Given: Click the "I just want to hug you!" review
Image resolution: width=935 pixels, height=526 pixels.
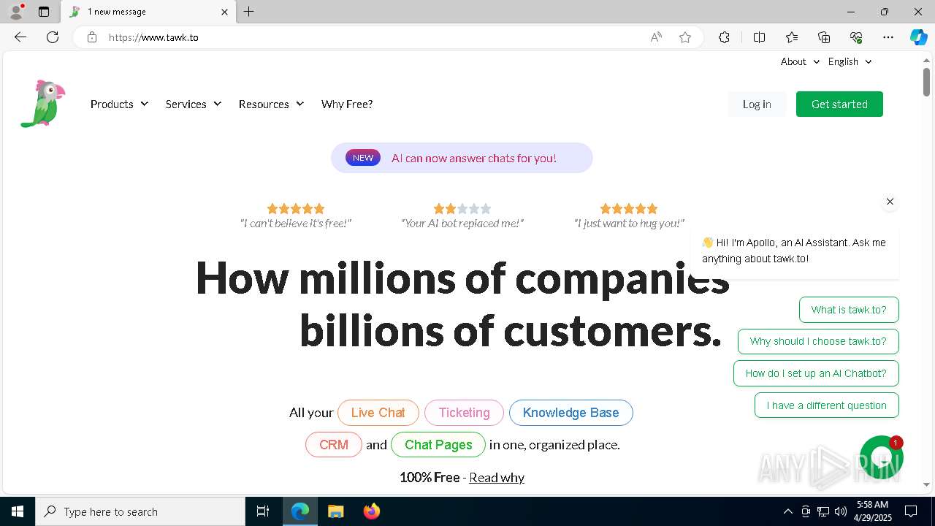Looking at the screenshot, I should coord(629,216).
